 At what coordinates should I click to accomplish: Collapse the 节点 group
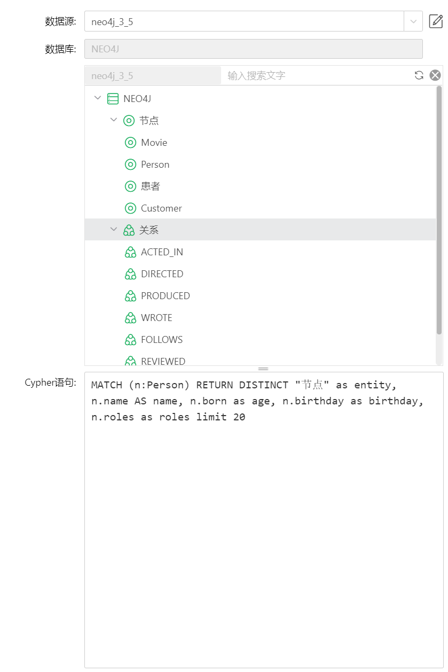113,120
